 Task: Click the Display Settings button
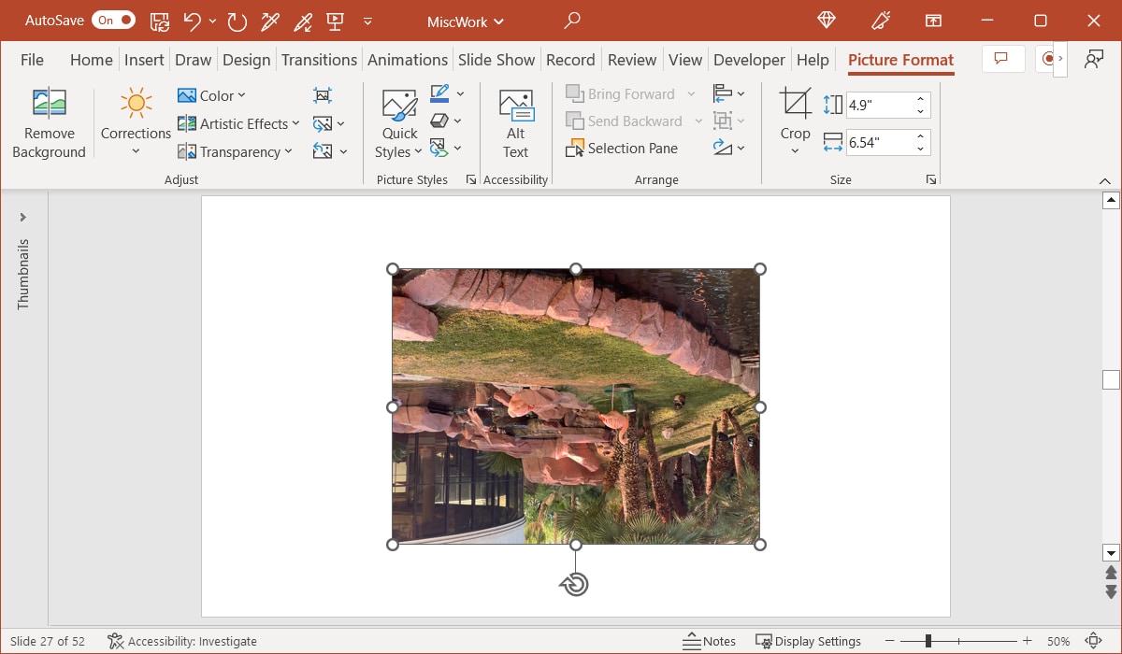point(809,641)
